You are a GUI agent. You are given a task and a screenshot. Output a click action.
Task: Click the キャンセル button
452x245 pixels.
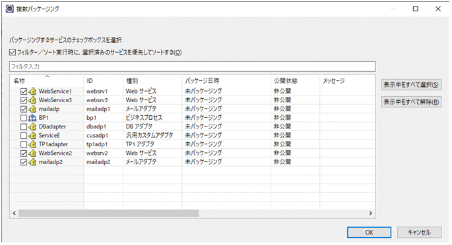(x=419, y=232)
